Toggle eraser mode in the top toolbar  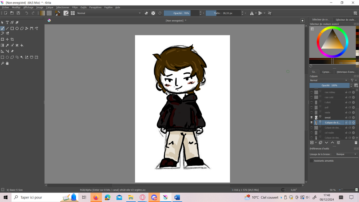tap(147, 13)
